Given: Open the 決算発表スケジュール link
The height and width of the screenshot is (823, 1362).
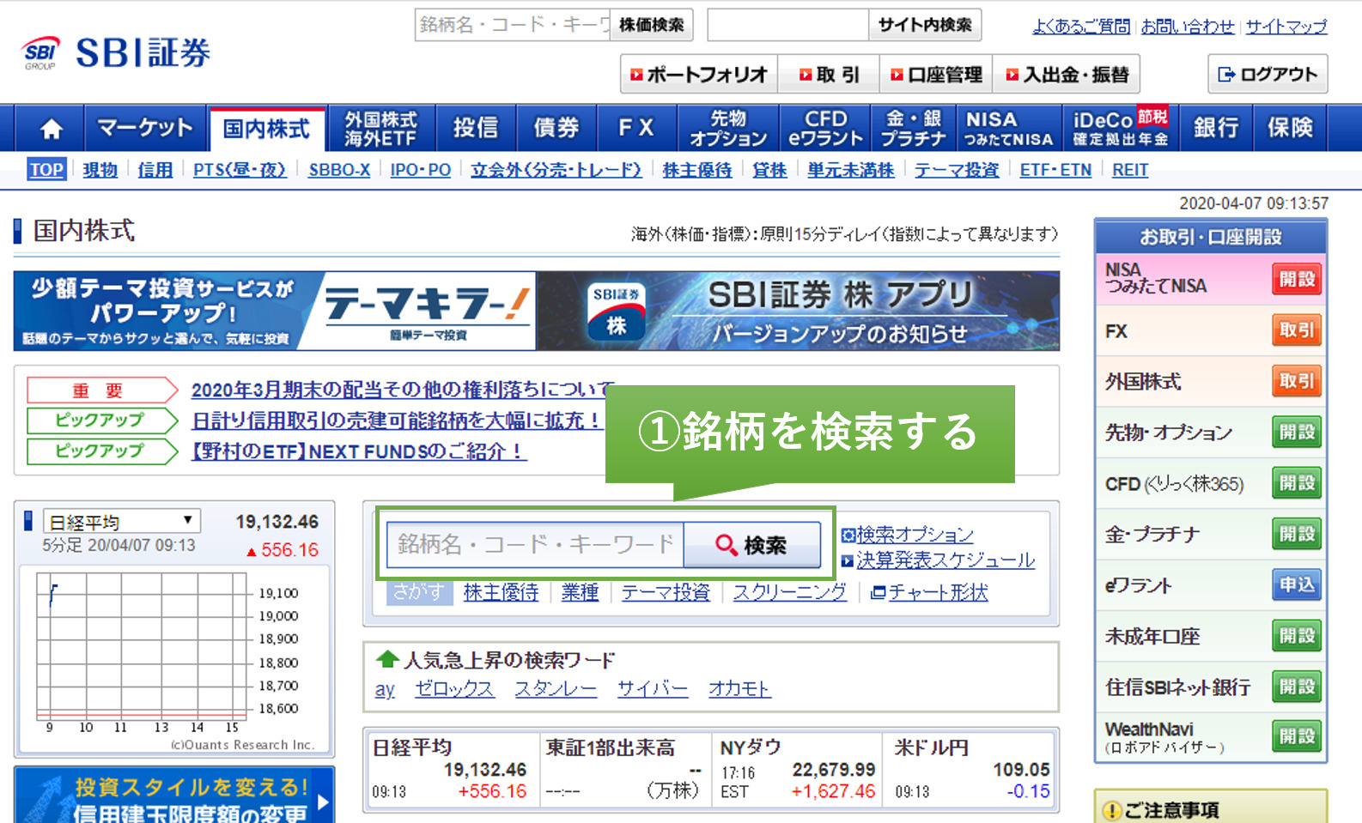Looking at the screenshot, I should click(945, 560).
